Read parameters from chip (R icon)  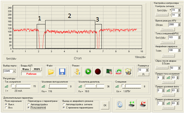131,105
